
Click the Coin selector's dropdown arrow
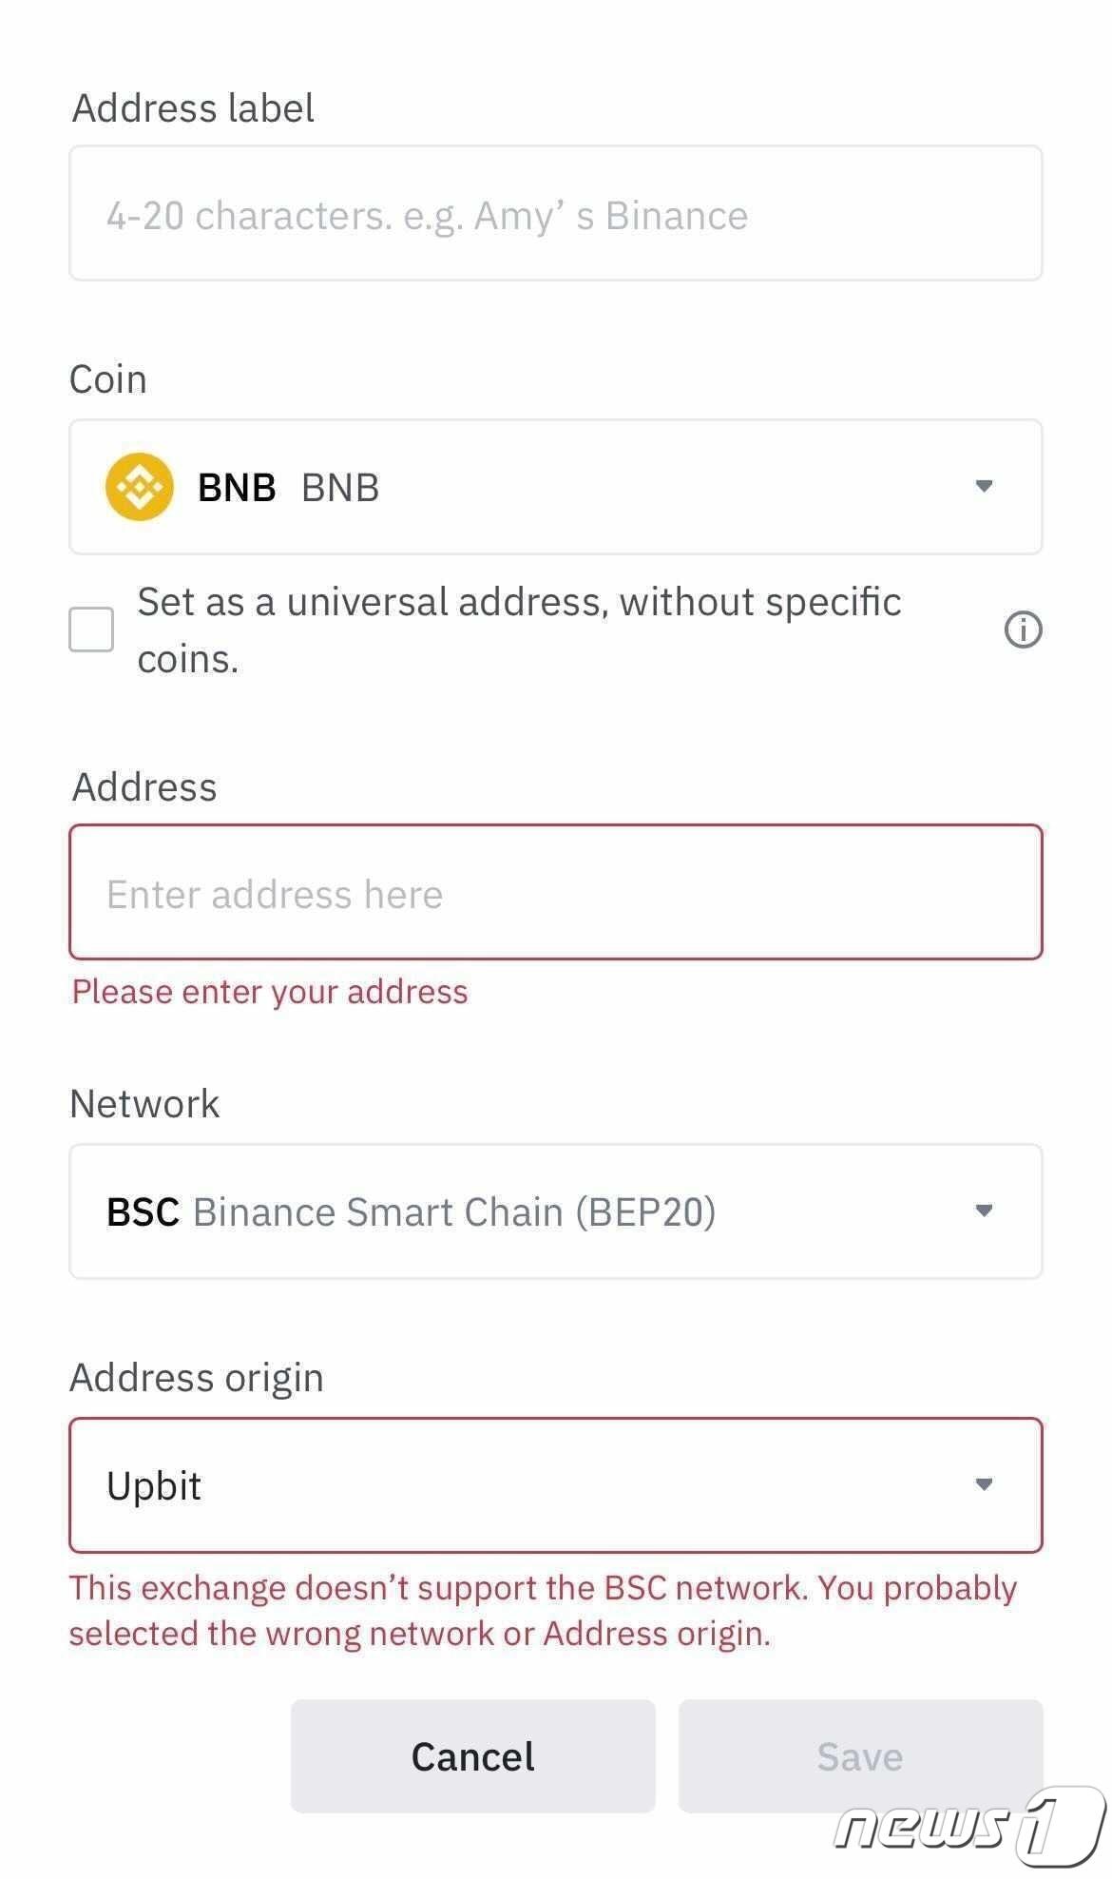[x=984, y=487]
